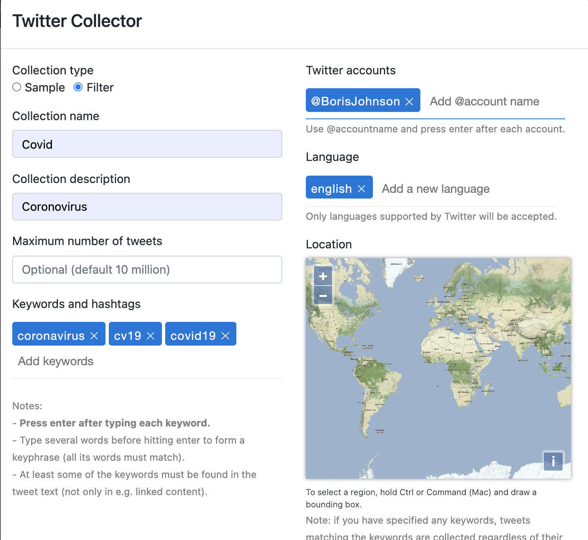588x540 pixels.
Task: Edit the Collection name field
Action: [x=147, y=144]
